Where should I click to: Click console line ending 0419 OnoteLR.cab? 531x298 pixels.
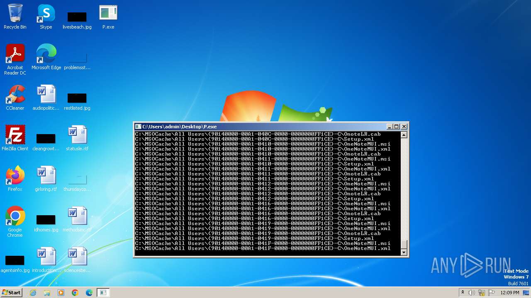point(258,233)
